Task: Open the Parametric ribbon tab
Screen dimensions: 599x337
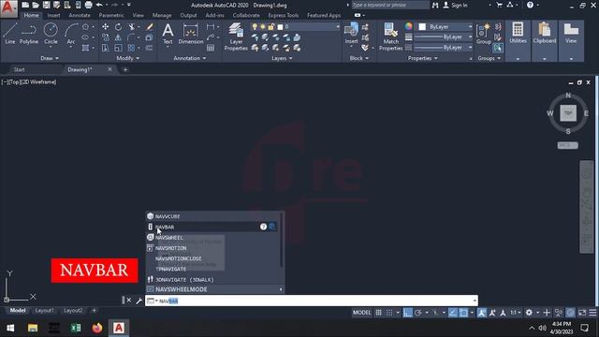Action: click(111, 15)
